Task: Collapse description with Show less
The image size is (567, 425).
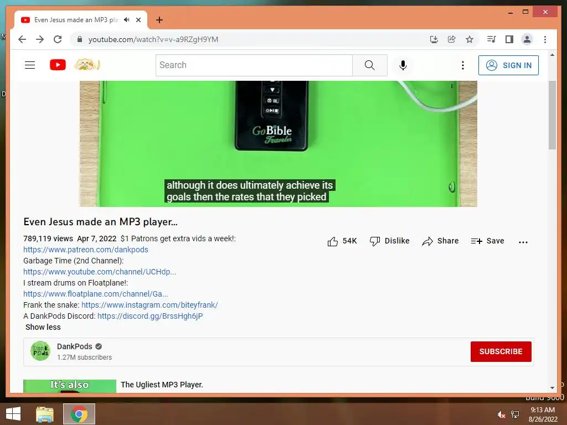Action: (x=43, y=327)
